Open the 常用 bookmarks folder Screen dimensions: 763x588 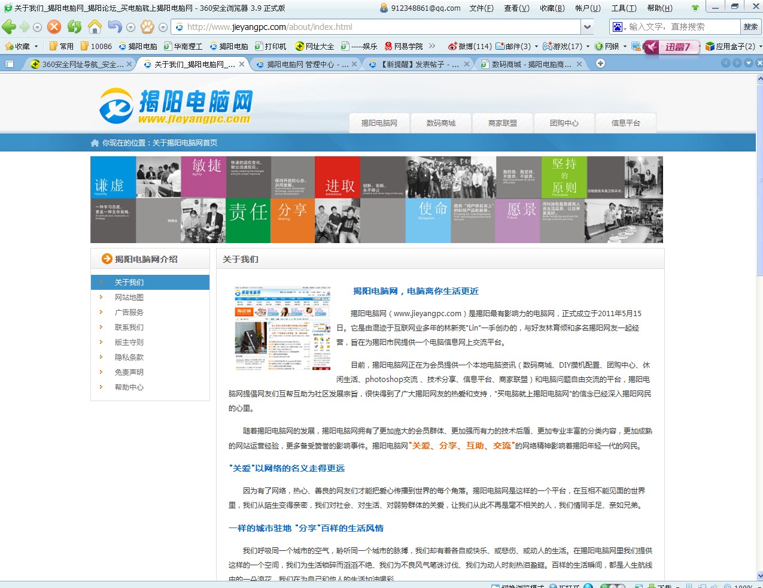[x=61, y=46]
